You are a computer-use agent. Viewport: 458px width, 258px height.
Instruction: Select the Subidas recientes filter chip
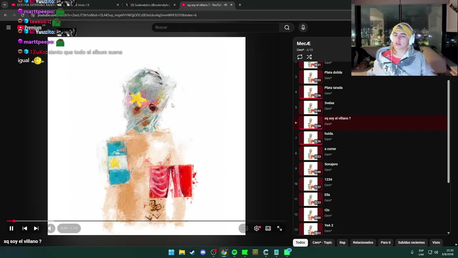click(x=411, y=243)
